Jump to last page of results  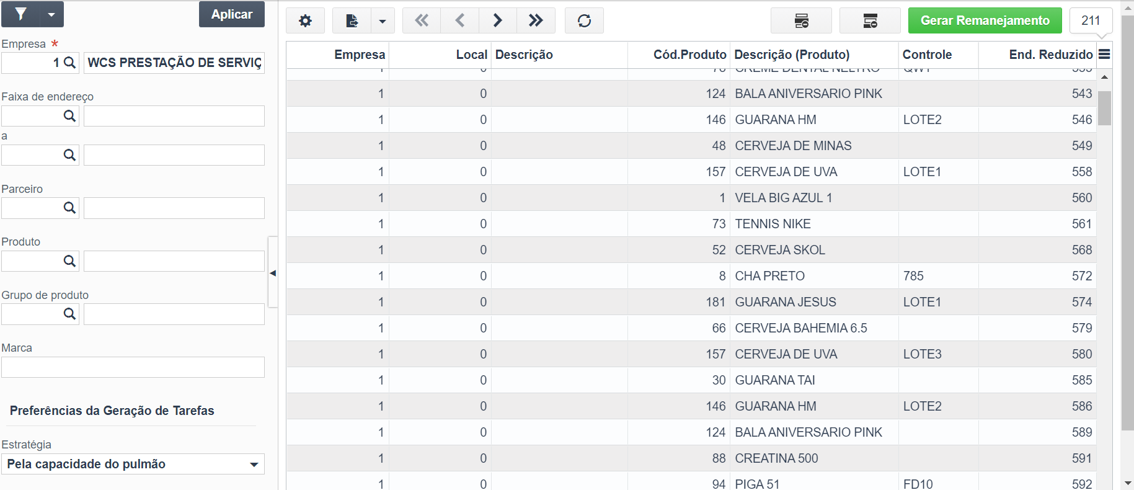(536, 20)
